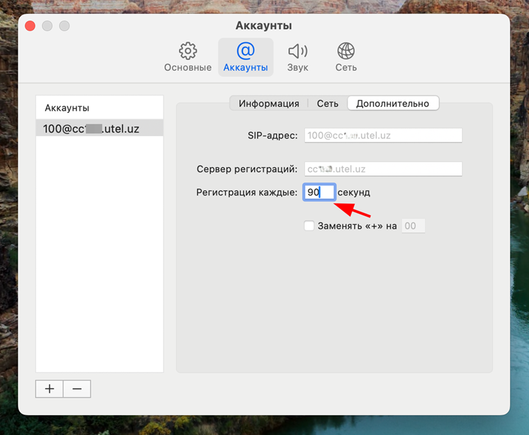Switch to the Информация tab
This screenshot has height=435, width=529.
[x=269, y=103]
